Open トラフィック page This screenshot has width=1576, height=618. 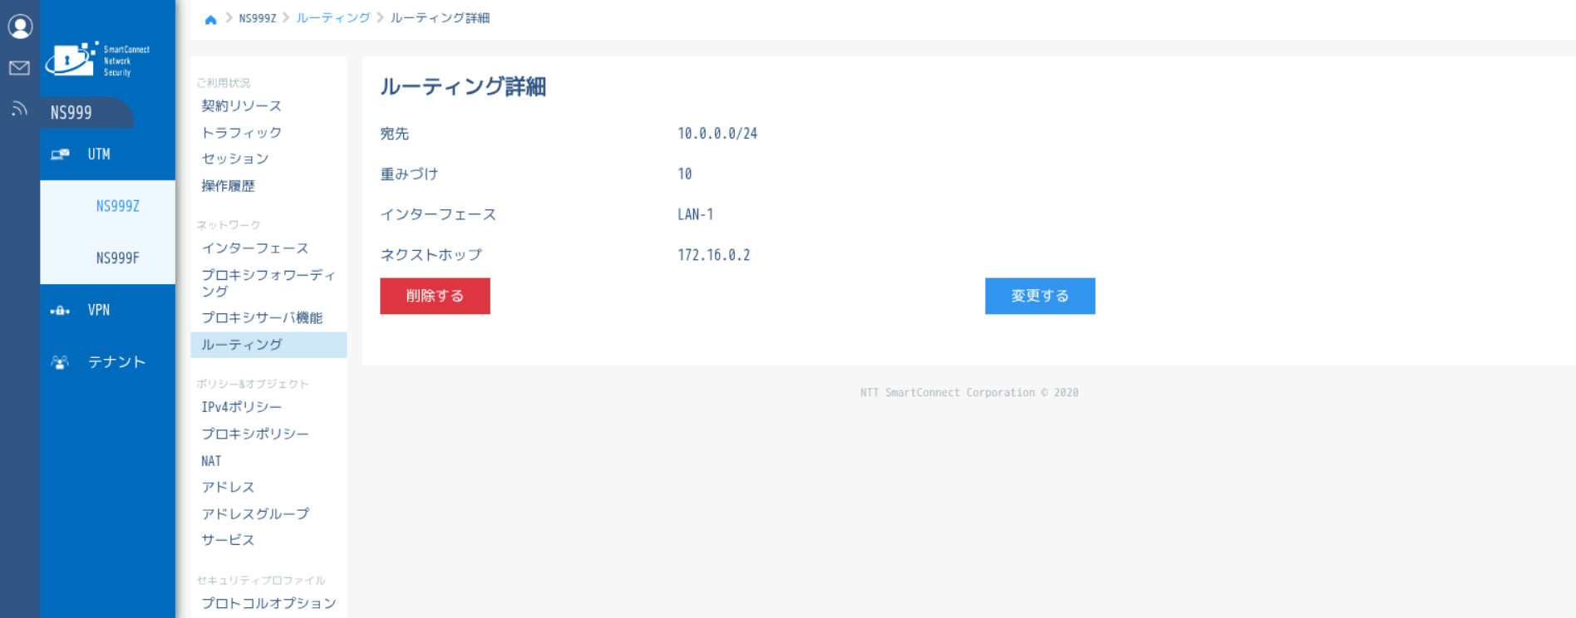[x=242, y=133]
